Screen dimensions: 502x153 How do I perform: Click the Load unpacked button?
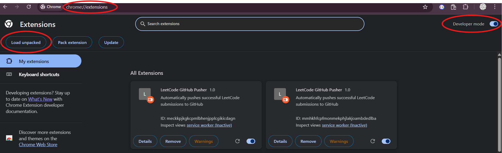(x=26, y=42)
